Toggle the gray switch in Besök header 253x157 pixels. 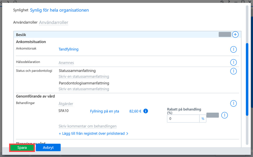click(x=225, y=34)
